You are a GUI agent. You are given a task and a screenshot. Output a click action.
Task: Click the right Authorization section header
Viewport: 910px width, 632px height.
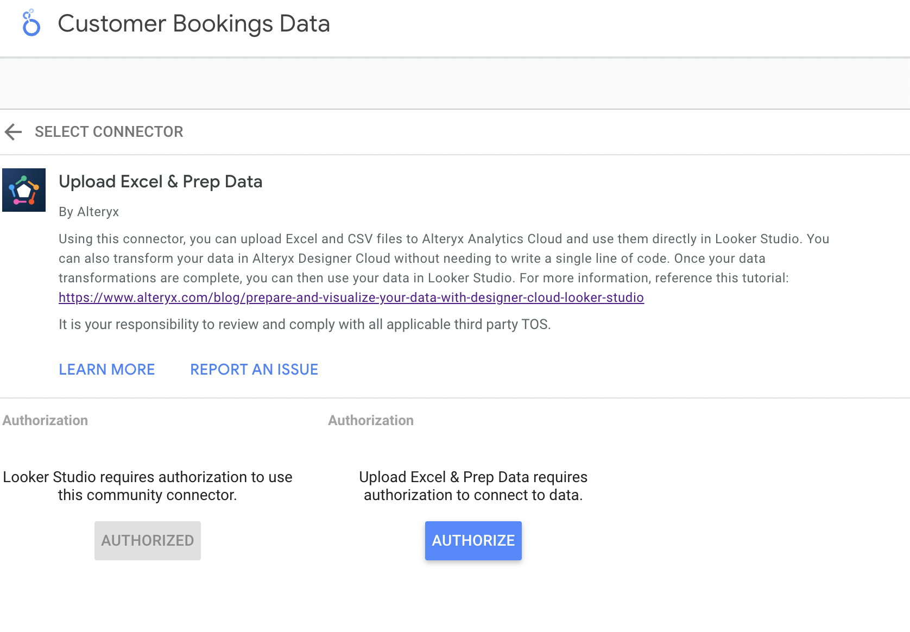pos(370,420)
